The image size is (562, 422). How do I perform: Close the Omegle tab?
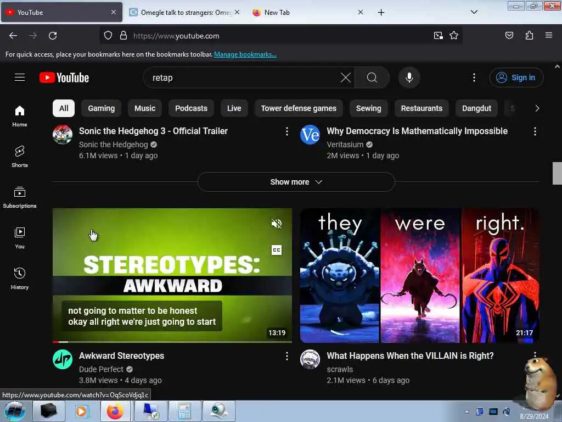coord(237,12)
